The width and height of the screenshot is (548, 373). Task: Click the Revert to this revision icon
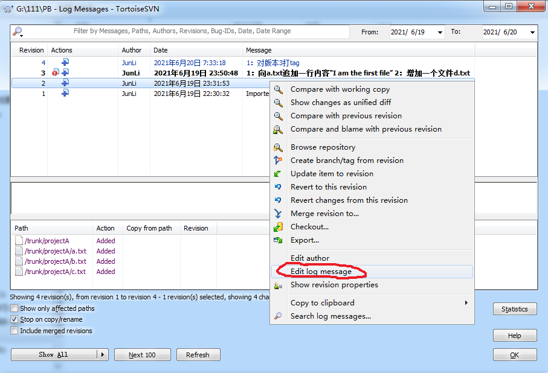[278, 187]
